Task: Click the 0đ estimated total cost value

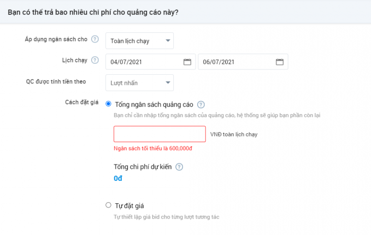Action: click(x=118, y=178)
